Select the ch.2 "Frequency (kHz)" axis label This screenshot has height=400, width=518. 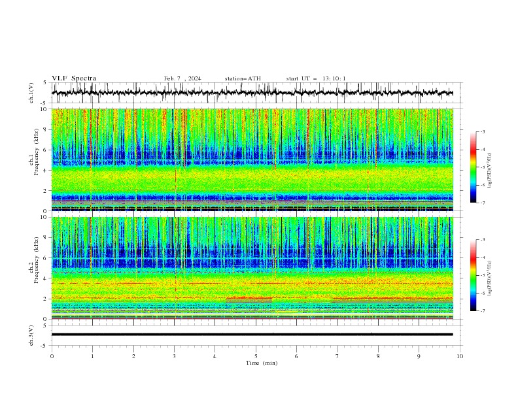tap(36, 259)
